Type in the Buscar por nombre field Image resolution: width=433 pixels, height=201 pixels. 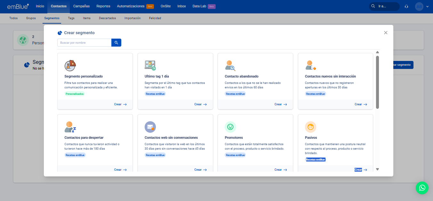tap(84, 43)
